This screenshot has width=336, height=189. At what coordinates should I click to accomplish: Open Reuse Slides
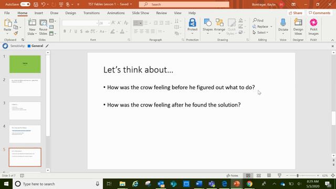click(43, 27)
